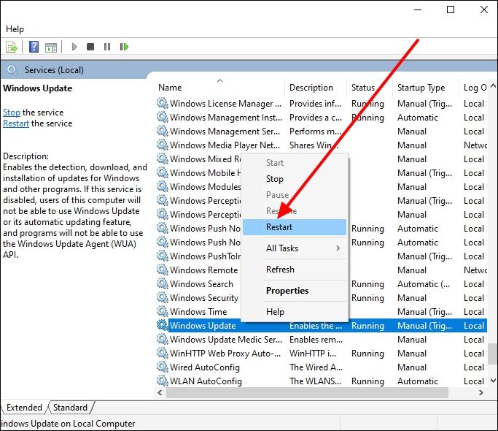Viewport: 498px width, 431px height.
Task: Choose Restart from the context menu
Action: pyautogui.click(x=279, y=227)
